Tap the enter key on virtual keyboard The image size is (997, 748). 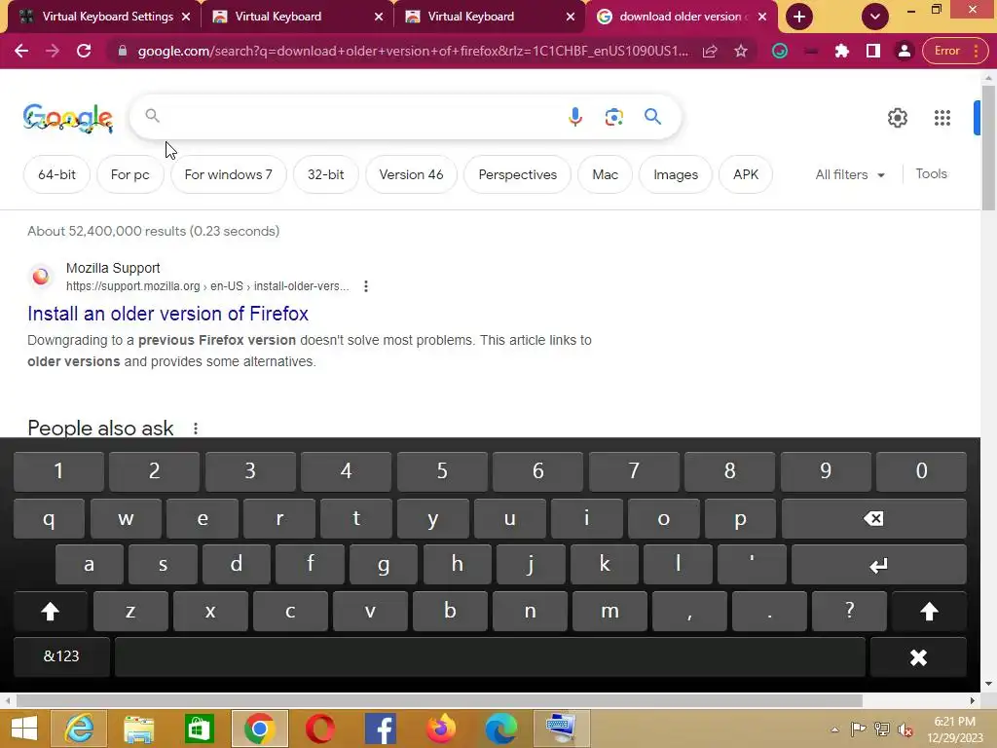click(879, 565)
